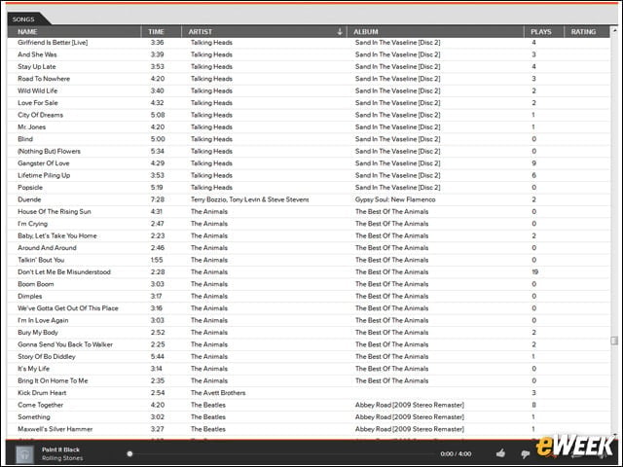Select song Boom Boom
Screen dimensions: 623x467
(x=35, y=284)
